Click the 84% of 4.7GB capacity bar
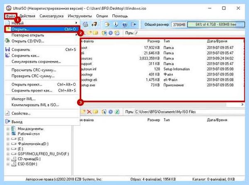The width and height of the screenshot is (249, 185). (x=216, y=24)
